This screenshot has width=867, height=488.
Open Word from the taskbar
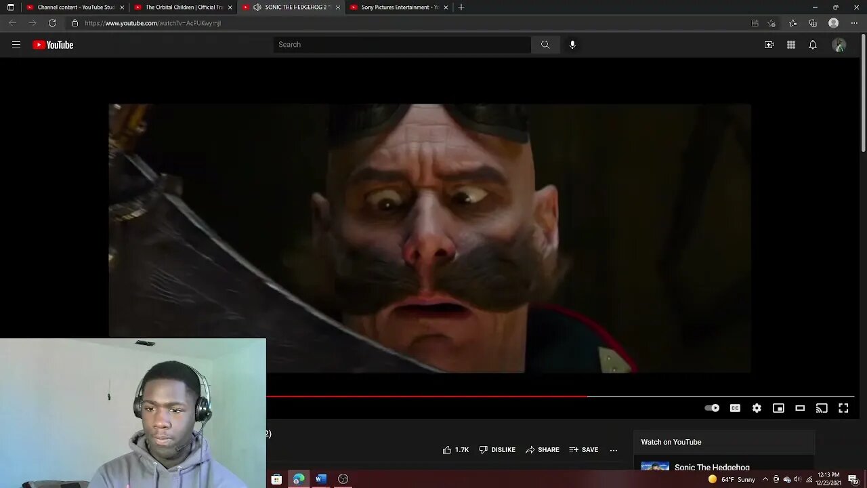click(321, 479)
